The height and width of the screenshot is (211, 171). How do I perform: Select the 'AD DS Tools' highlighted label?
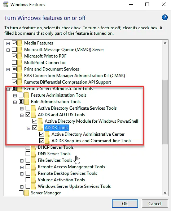click(57, 128)
